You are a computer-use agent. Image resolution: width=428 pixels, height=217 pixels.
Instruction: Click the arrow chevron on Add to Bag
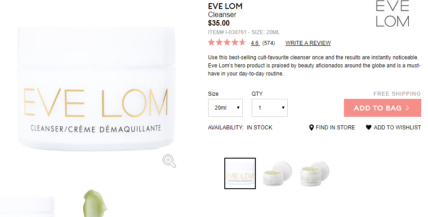pos(407,108)
